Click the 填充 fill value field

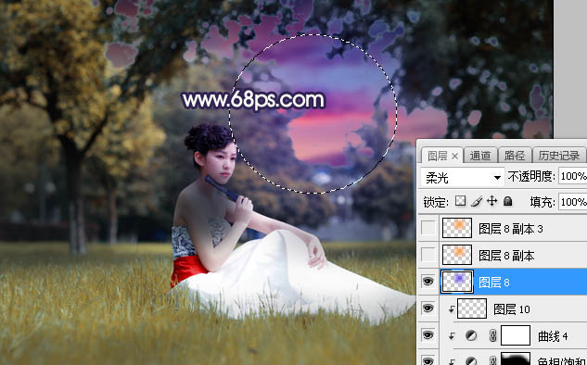click(x=573, y=202)
